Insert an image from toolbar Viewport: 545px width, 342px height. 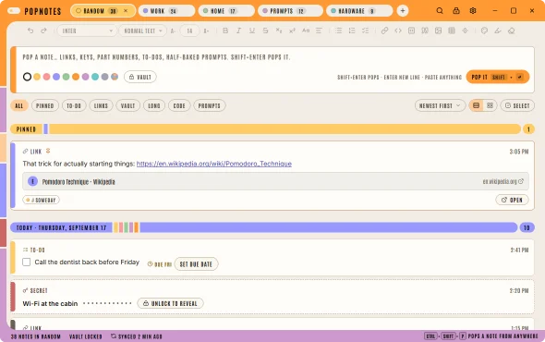click(438, 31)
